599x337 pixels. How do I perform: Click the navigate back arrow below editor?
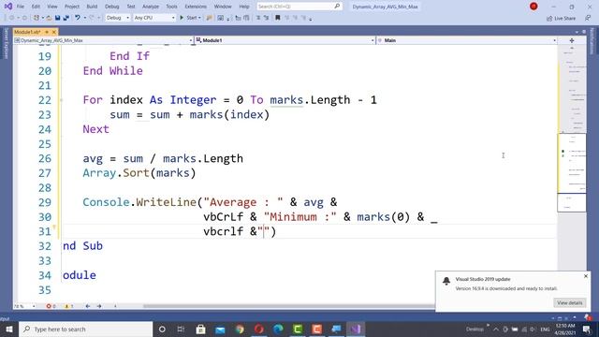[x=88, y=306]
